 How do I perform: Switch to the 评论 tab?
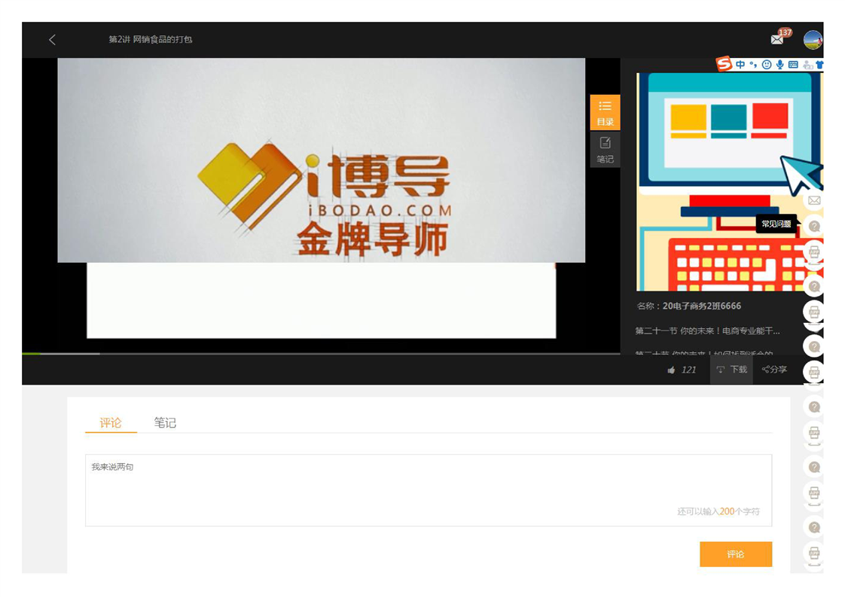click(x=111, y=423)
